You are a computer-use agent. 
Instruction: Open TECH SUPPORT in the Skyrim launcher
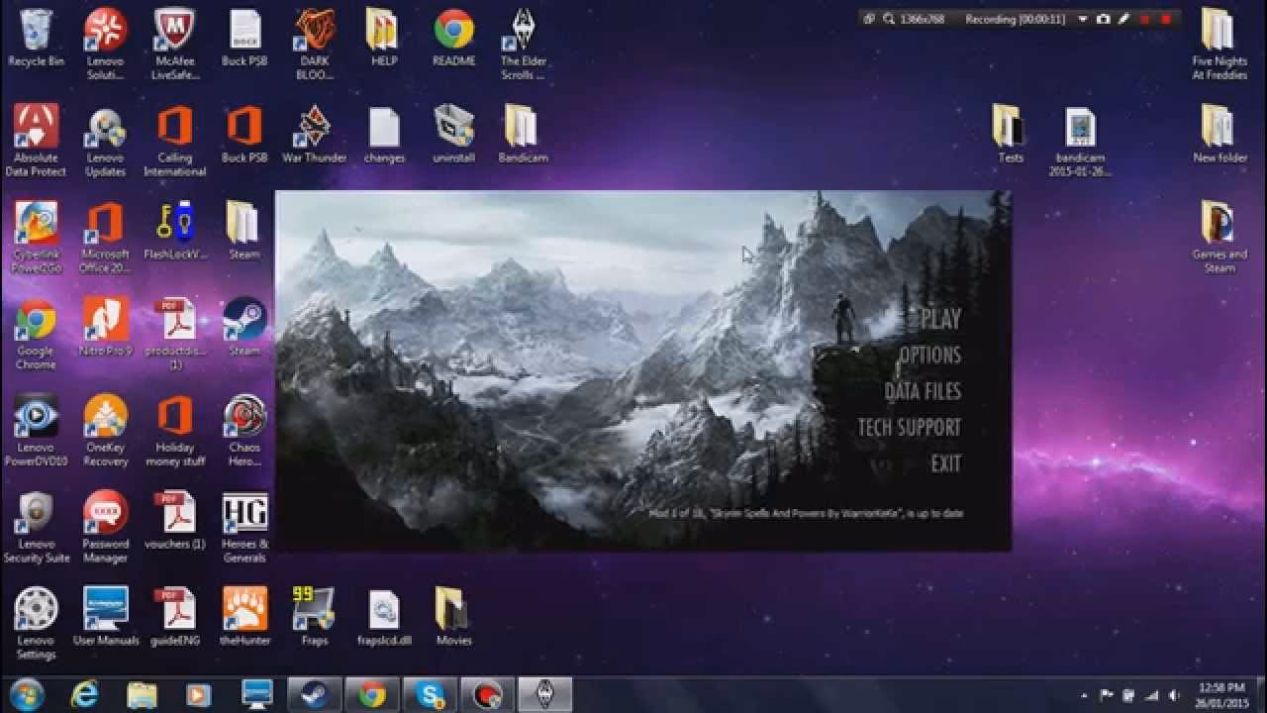pyautogui.click(x=909, y=428)
